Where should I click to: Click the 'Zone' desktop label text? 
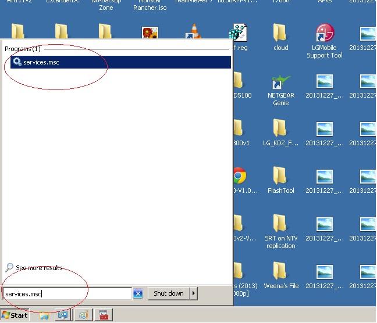pos(106,8)
